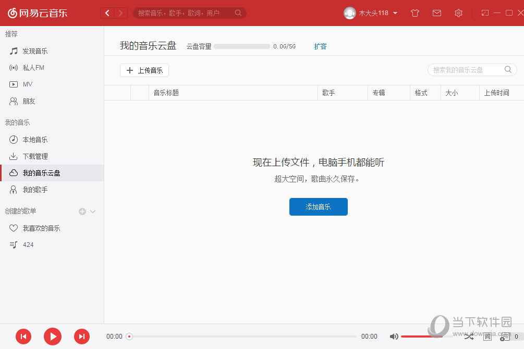Screen dimensions: 524x349
Task: Change play mode with shuffle icon
Action: (x=469, y=336)
